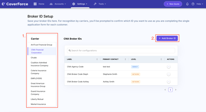206x112 pixels.
Task: Click the Stephanie Smith contact cell
Action: [x=110, y=74]
